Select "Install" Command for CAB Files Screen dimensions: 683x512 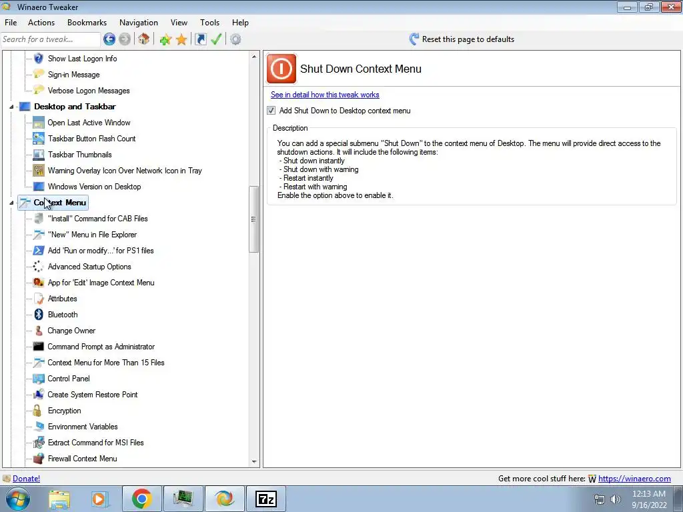tap(97, 219)
